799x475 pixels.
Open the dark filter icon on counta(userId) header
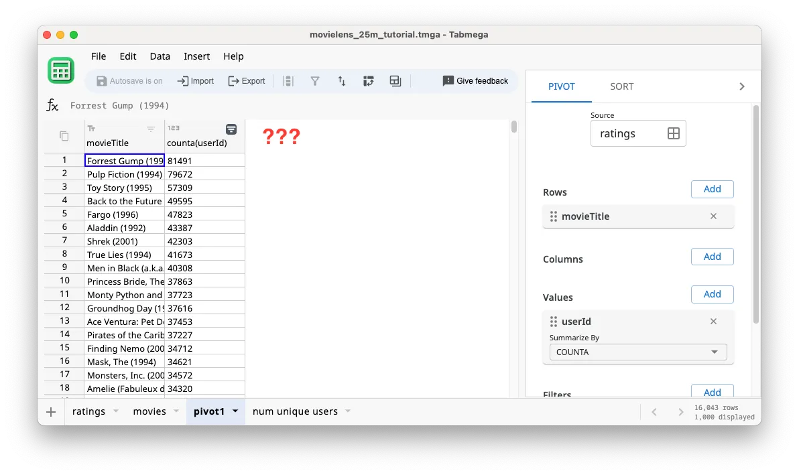[231, 128]
